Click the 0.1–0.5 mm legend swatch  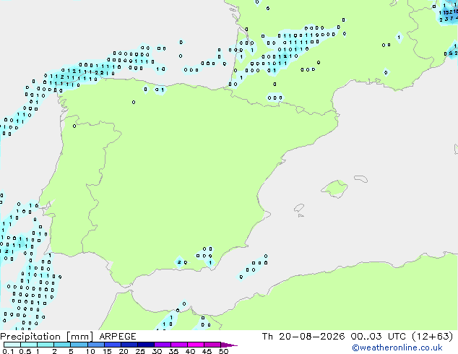(x=12, y=345)
